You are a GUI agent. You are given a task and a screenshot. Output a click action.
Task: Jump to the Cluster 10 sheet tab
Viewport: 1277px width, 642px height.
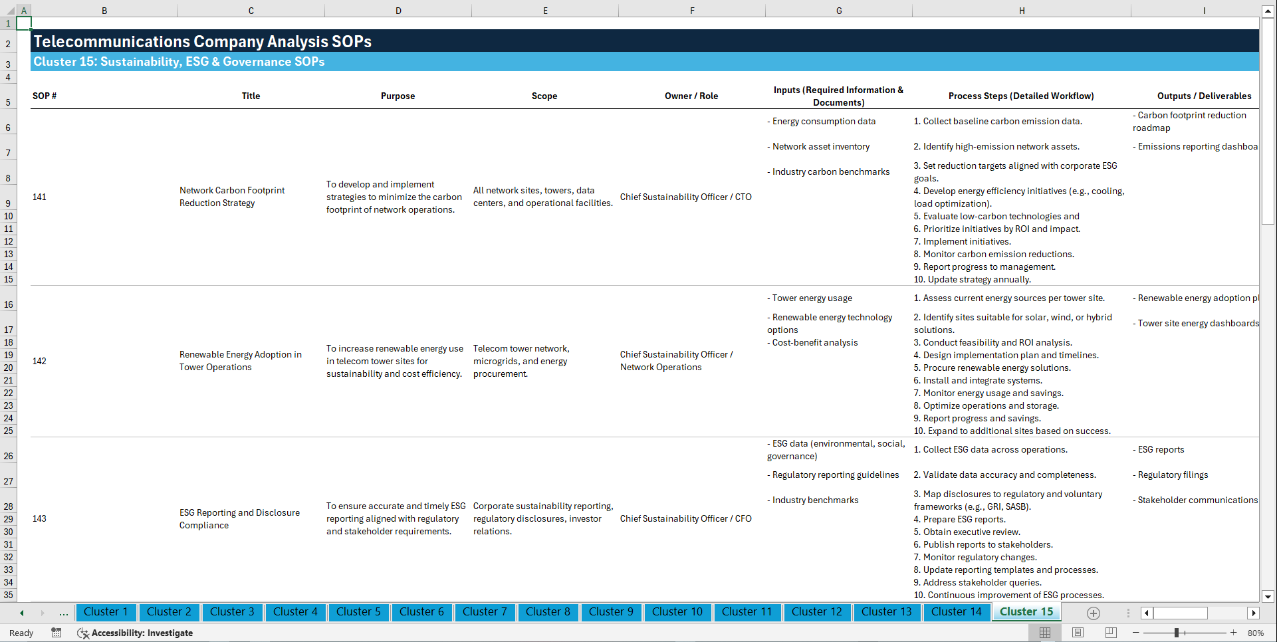point(677,612)
